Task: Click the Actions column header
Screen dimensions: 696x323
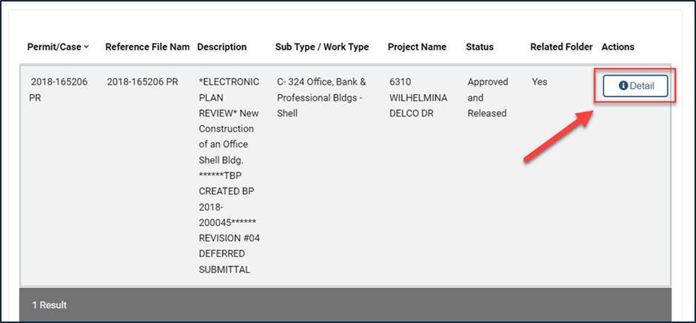Action: 618,47
